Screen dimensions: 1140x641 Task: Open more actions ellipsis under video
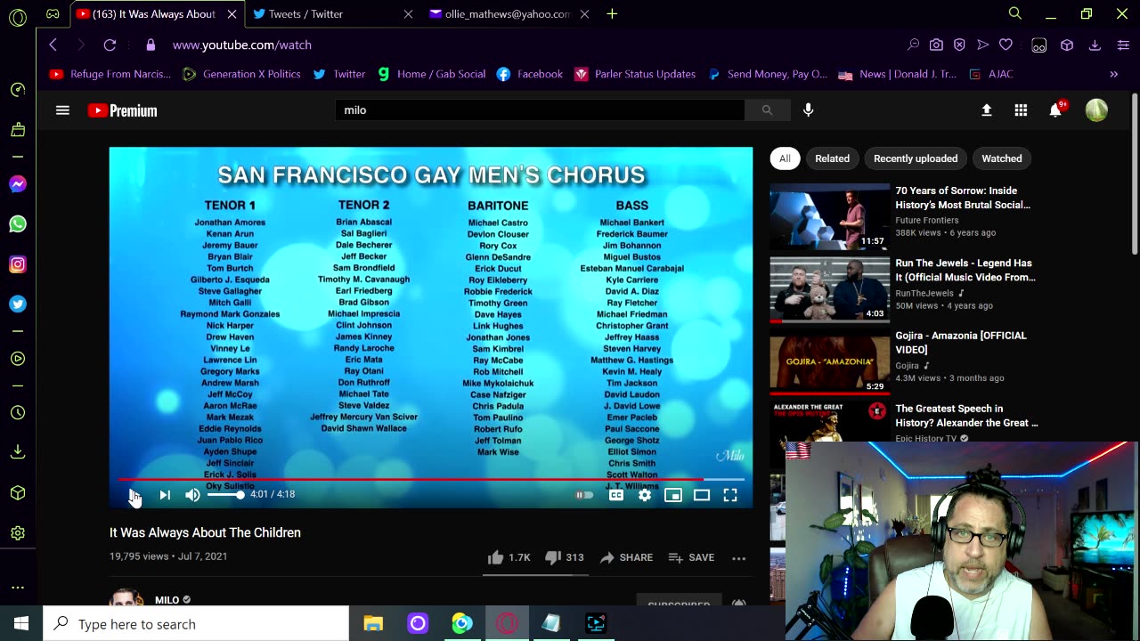[x=738, y=558]
